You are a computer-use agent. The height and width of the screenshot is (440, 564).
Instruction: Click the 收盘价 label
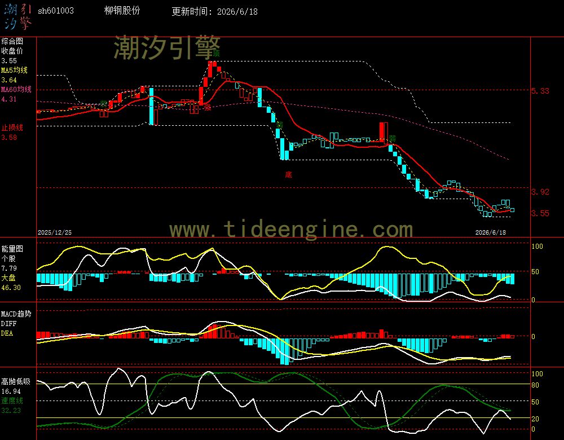[12, 51]
